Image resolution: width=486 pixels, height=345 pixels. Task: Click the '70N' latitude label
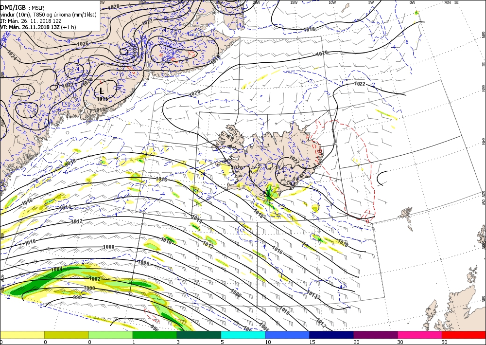point(447,2)
